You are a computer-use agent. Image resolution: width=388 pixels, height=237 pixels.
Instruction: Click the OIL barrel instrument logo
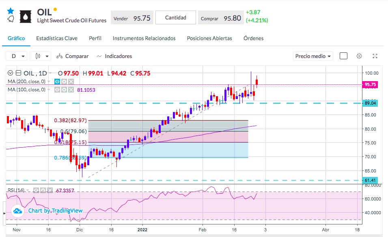pyautogui.click(x=26, y=17)
